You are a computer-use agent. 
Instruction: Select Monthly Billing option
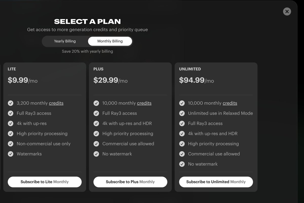click(110, 41)
